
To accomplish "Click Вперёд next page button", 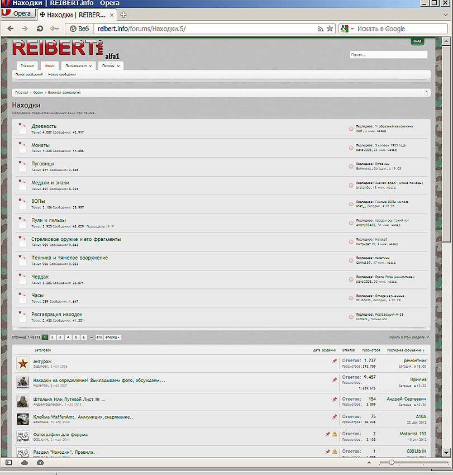I will (x=112, y=337).
